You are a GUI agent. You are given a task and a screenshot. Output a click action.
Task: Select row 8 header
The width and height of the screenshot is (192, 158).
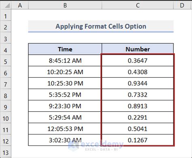pyautogui.click(x=6, y=95)
